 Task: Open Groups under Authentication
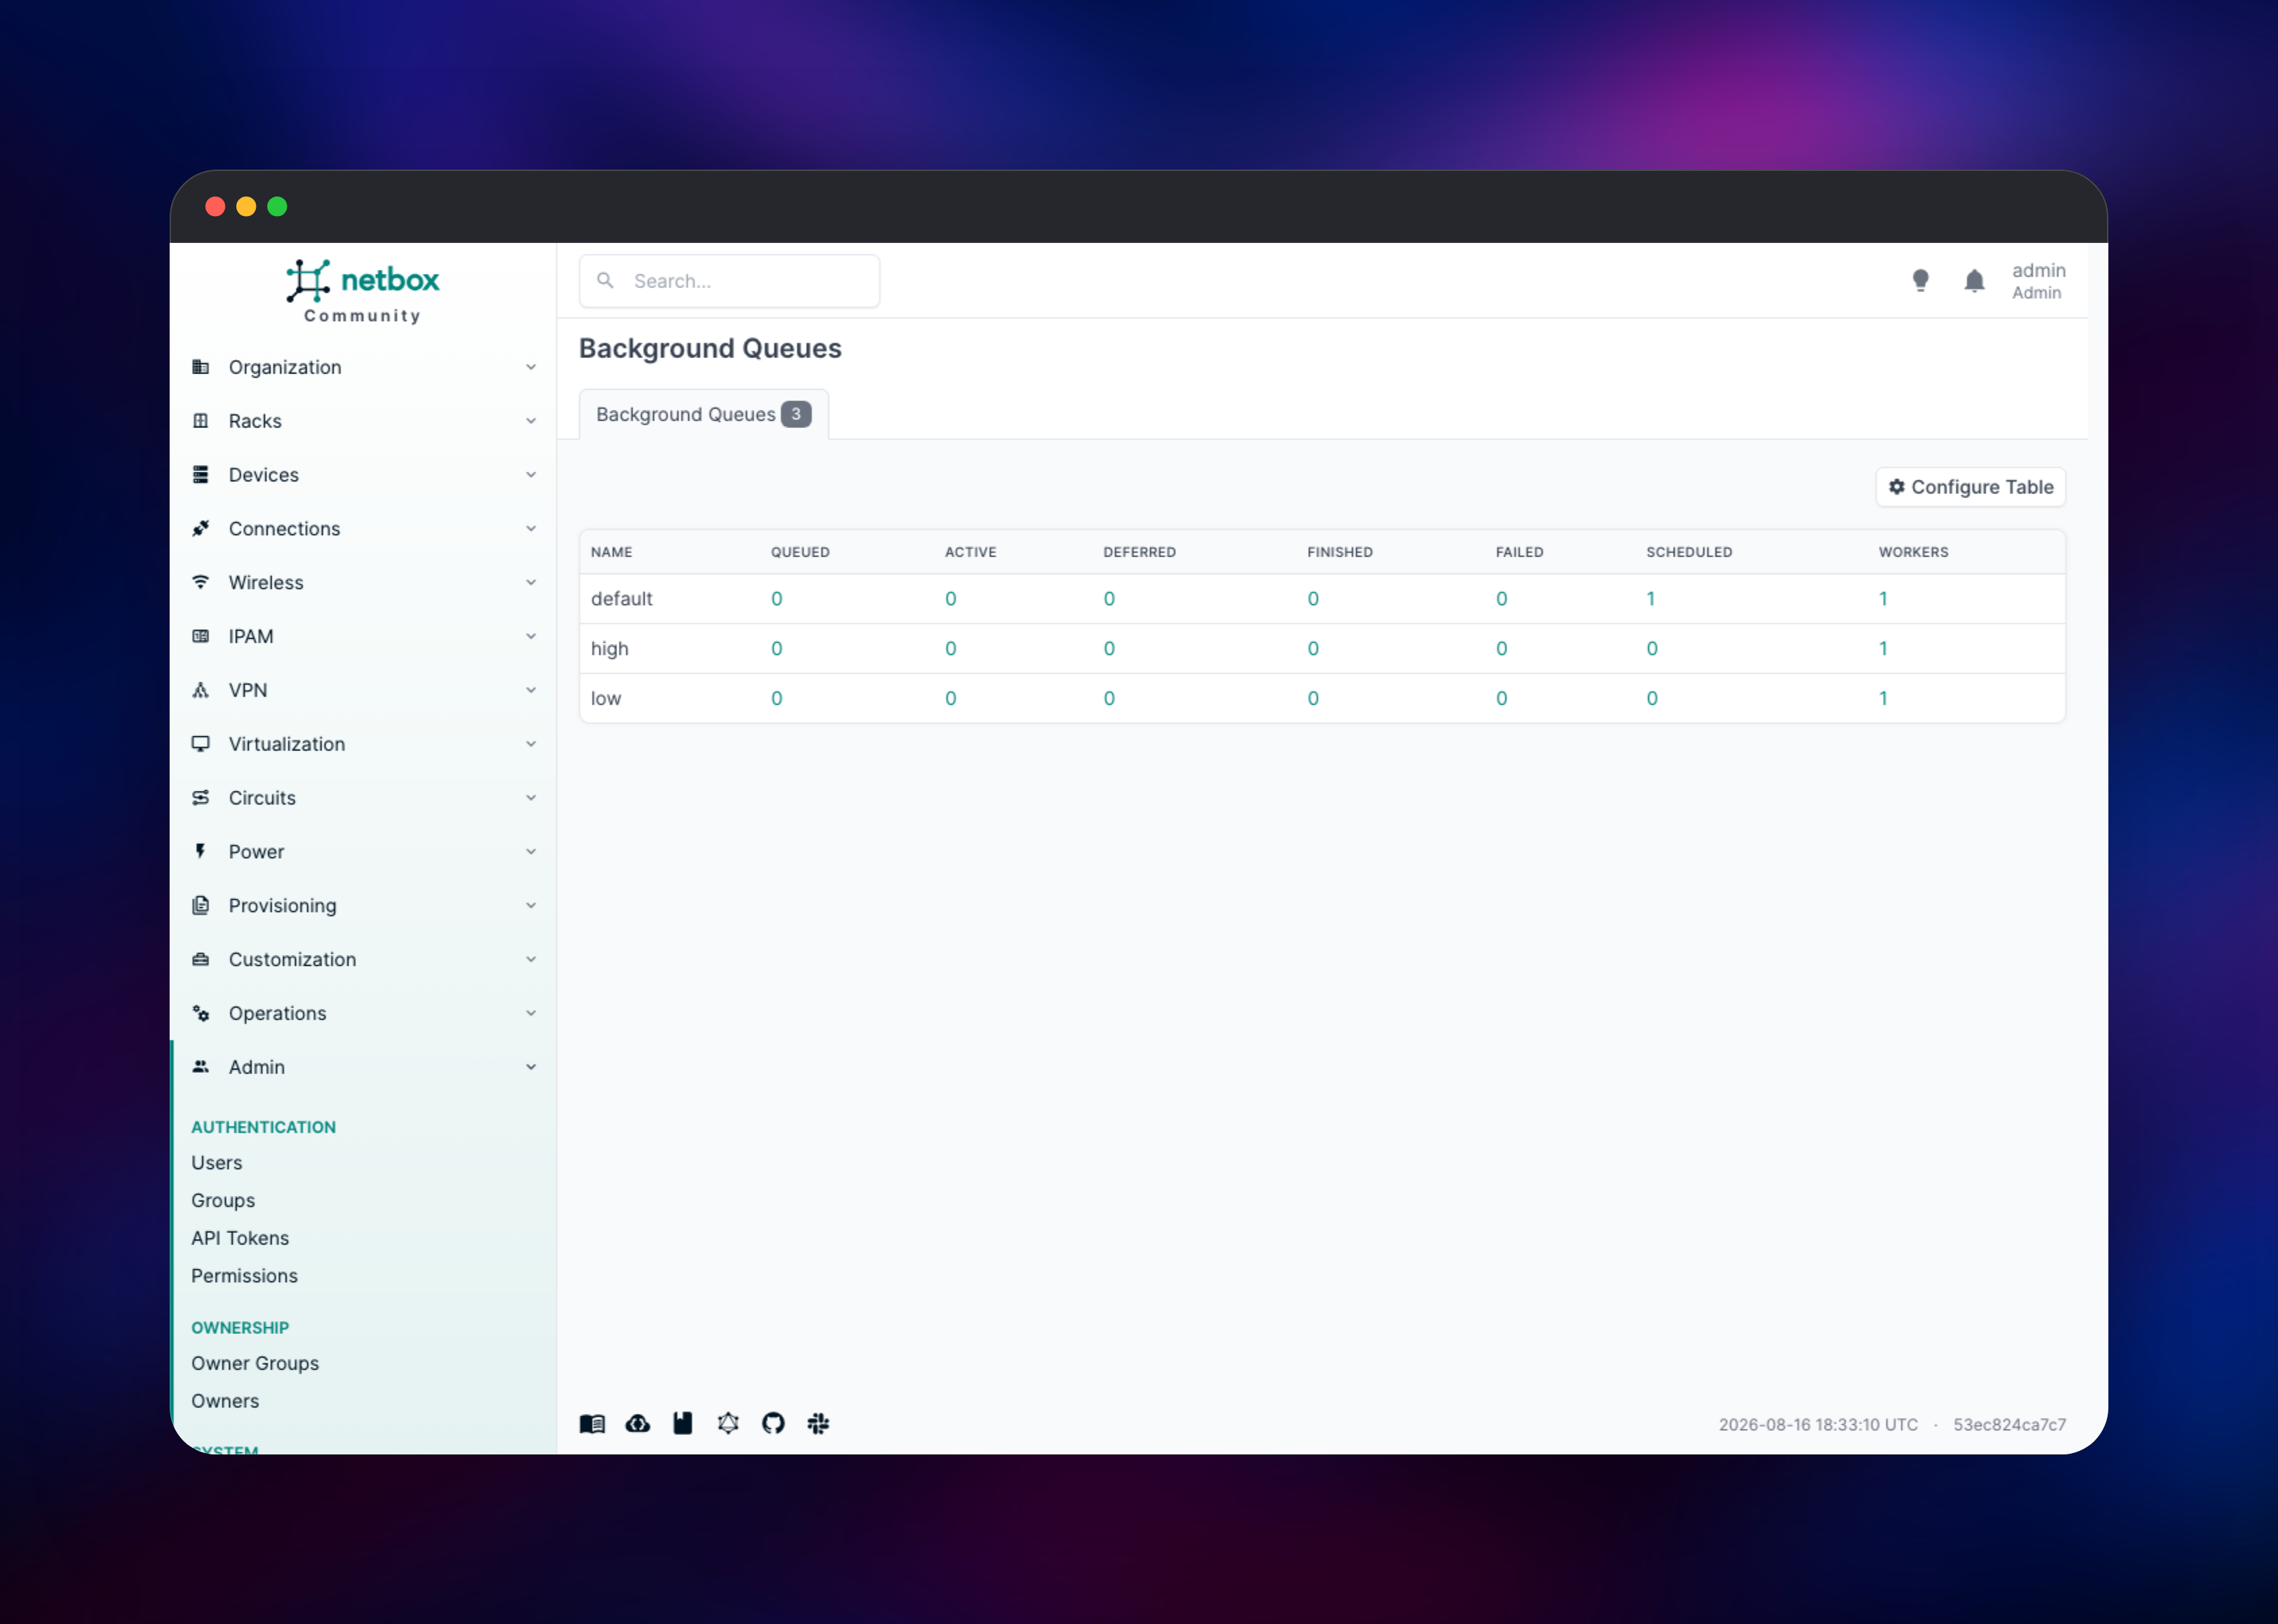pyautogui.click(x=223, y=1200)
